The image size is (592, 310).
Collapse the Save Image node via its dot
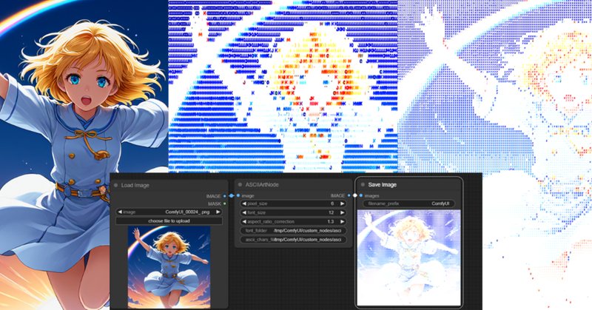click(363, 185)
